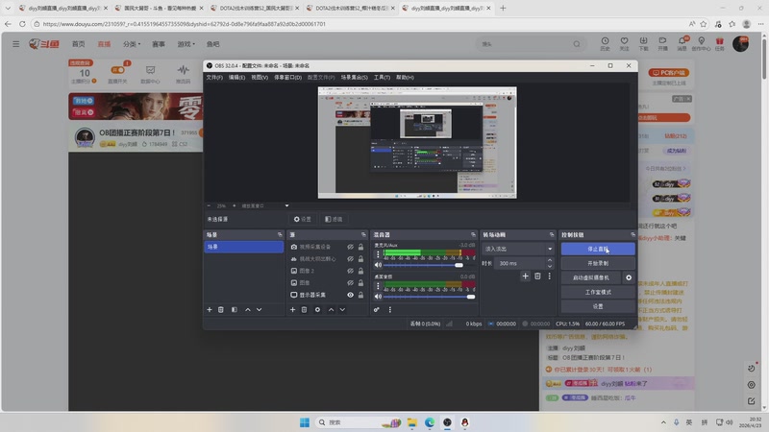Show the 视频采集设备 source

(x=350, y=247)
